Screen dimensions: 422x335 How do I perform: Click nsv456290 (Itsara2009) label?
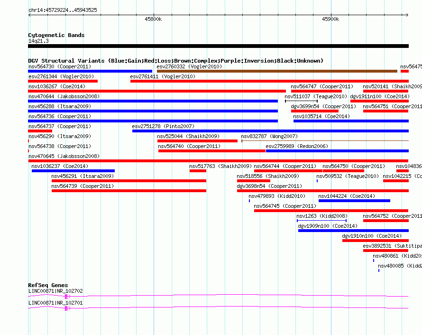[x=60, y=136]
